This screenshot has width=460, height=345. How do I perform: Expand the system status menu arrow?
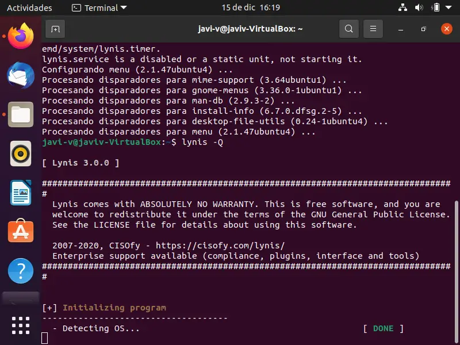449,8
